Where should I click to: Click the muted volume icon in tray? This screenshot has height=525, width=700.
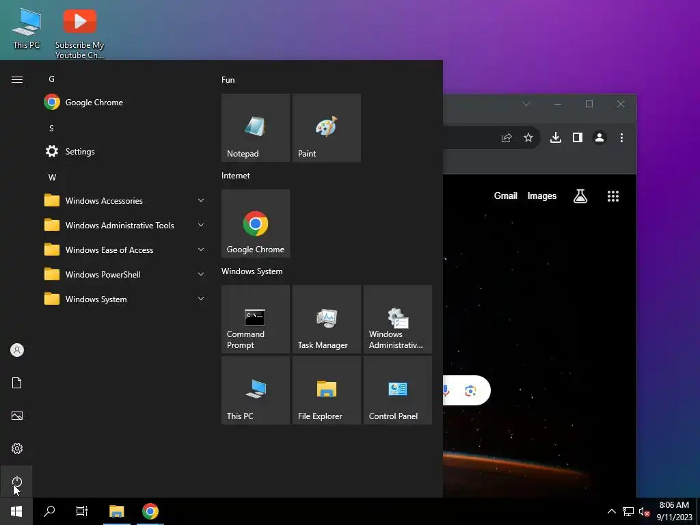[643, 511]
